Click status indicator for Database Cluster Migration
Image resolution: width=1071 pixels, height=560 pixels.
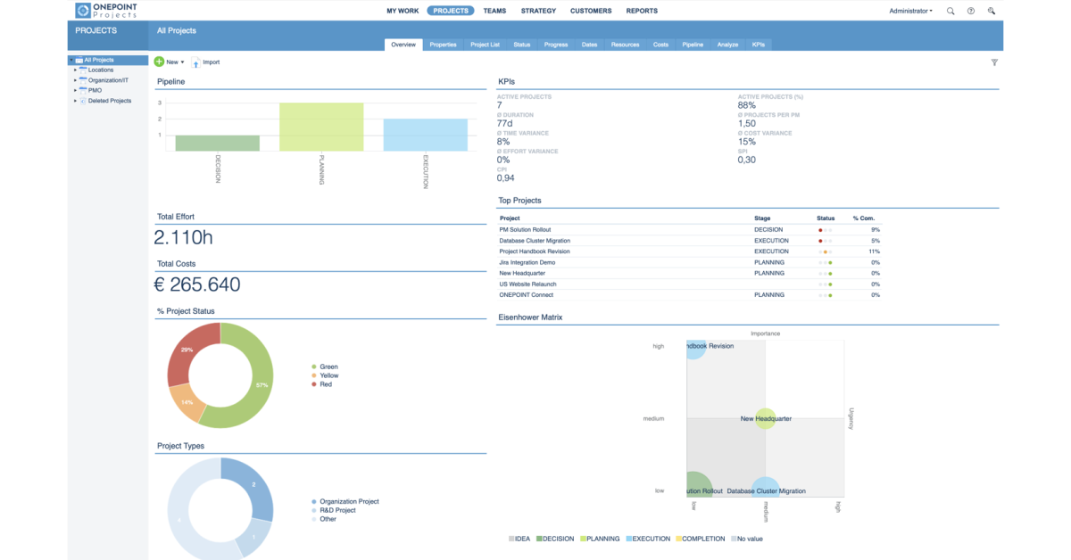825,241
